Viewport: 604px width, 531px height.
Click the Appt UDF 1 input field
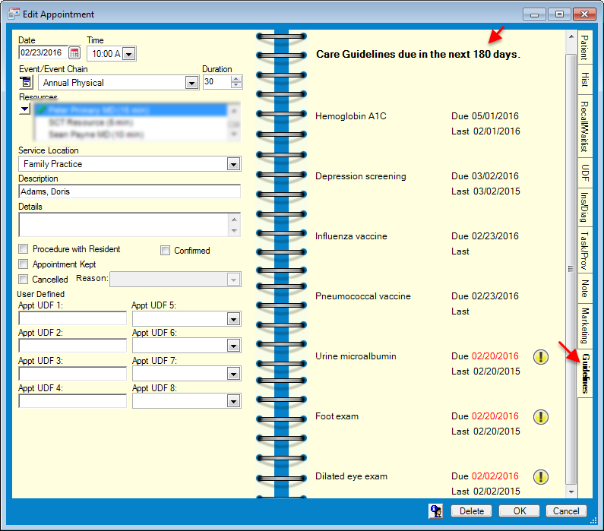point(72,318)
